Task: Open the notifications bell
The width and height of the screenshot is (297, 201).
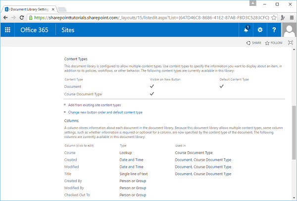Action: 246,30
